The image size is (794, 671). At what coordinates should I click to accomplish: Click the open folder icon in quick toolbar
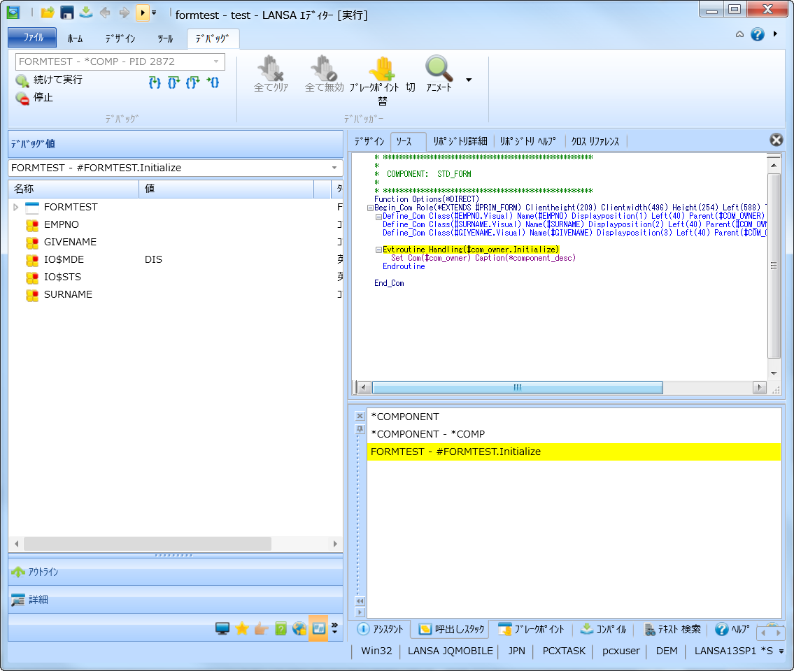48,13
